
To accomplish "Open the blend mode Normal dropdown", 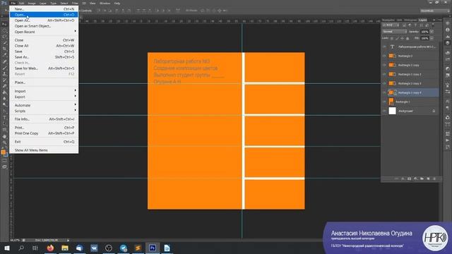I will (x=394, y=31).
